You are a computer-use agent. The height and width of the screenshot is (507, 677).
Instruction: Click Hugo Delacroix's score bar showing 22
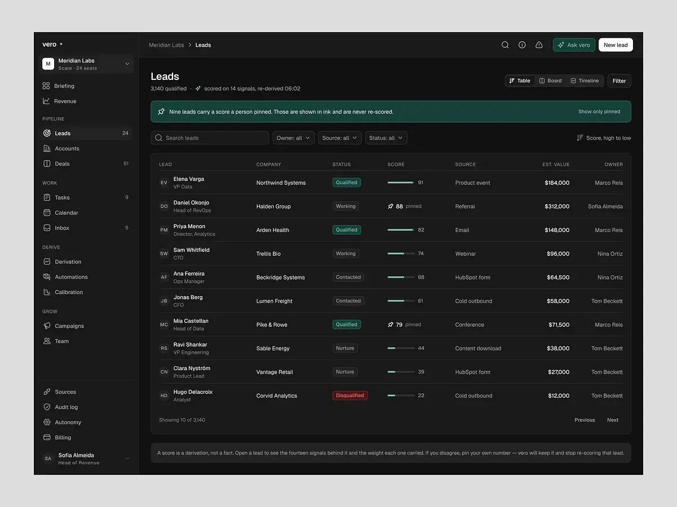(401, 395)
